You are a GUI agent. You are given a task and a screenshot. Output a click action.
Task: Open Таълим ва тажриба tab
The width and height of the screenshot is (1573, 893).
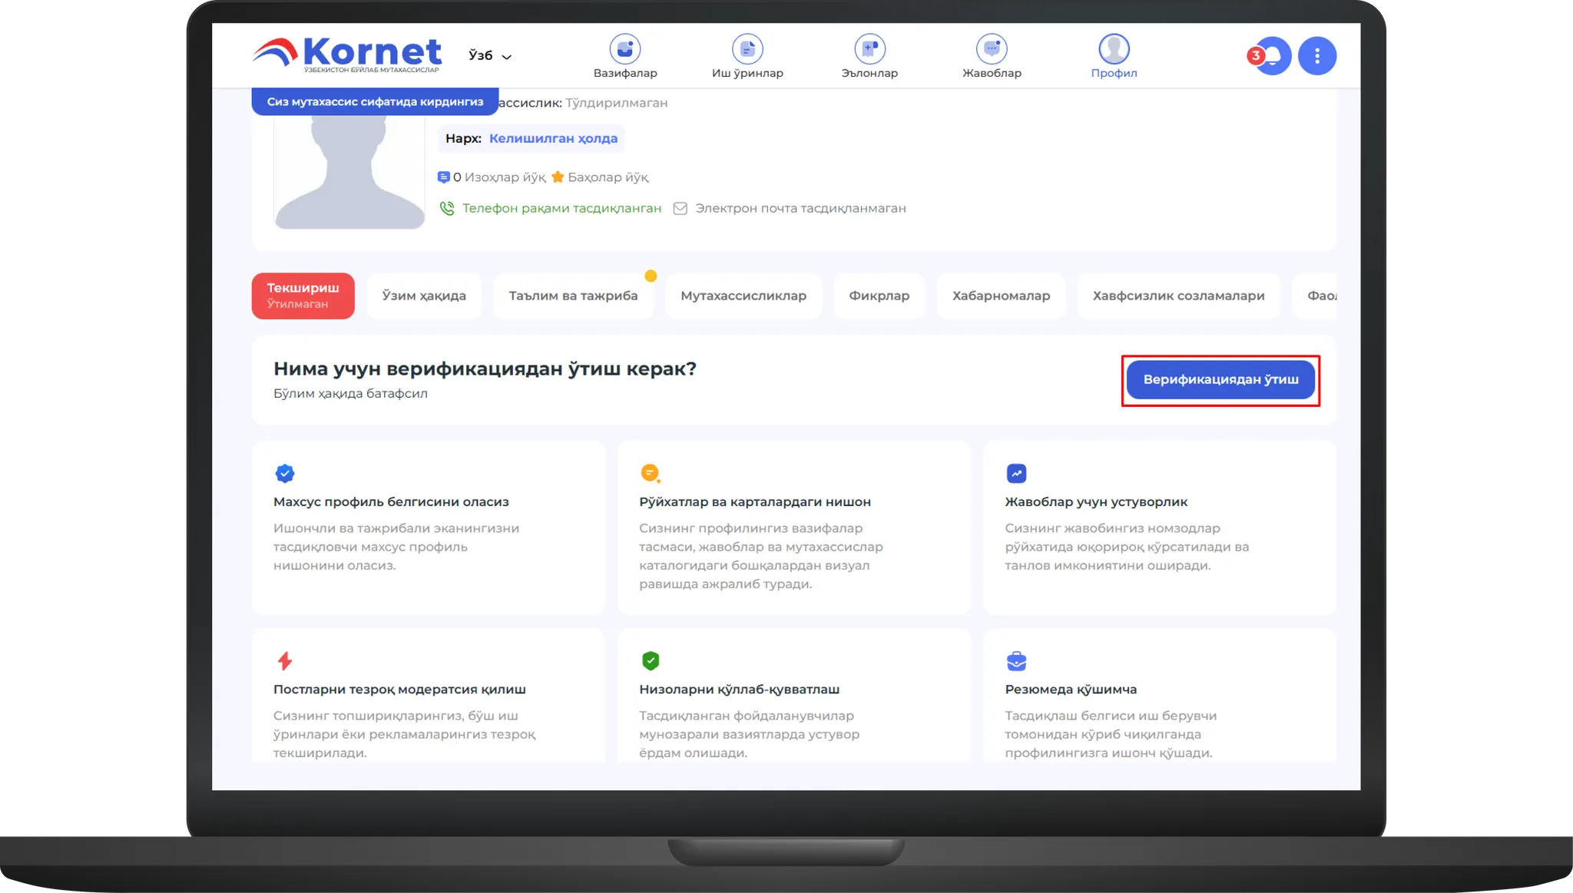pos(573,296)
